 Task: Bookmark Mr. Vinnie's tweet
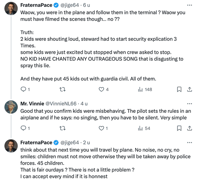[x=179, y=128]
